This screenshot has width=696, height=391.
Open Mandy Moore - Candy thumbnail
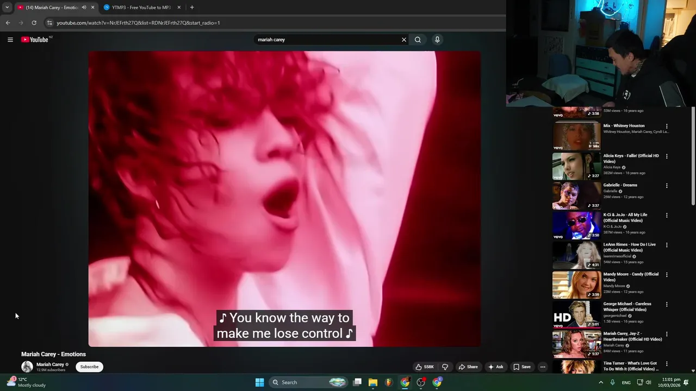[x=576, y=284]
